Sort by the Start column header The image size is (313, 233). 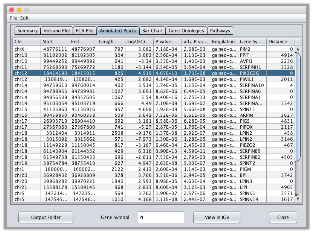coord(55,42)
